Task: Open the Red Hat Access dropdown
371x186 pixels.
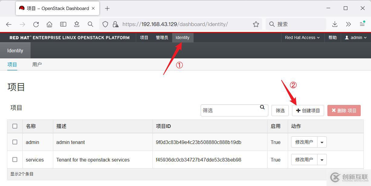Action: [x=302, y=38]
